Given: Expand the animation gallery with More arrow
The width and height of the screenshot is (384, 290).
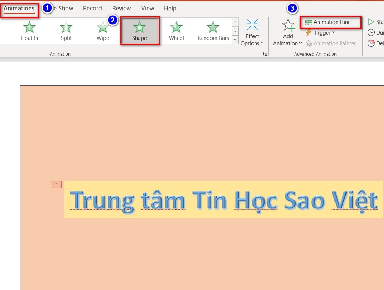Looking at the screenshot, I should point(235,40).
